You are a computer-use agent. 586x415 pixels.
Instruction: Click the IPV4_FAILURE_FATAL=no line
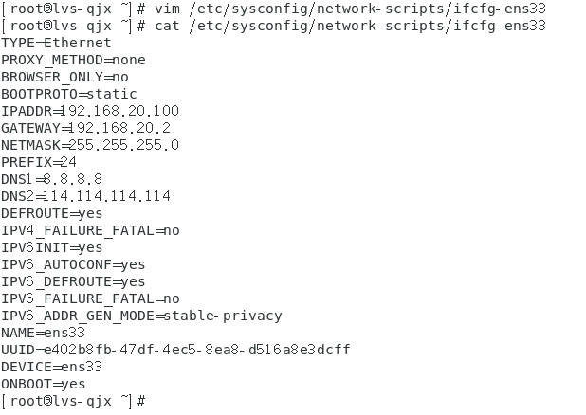pos(90,230)
